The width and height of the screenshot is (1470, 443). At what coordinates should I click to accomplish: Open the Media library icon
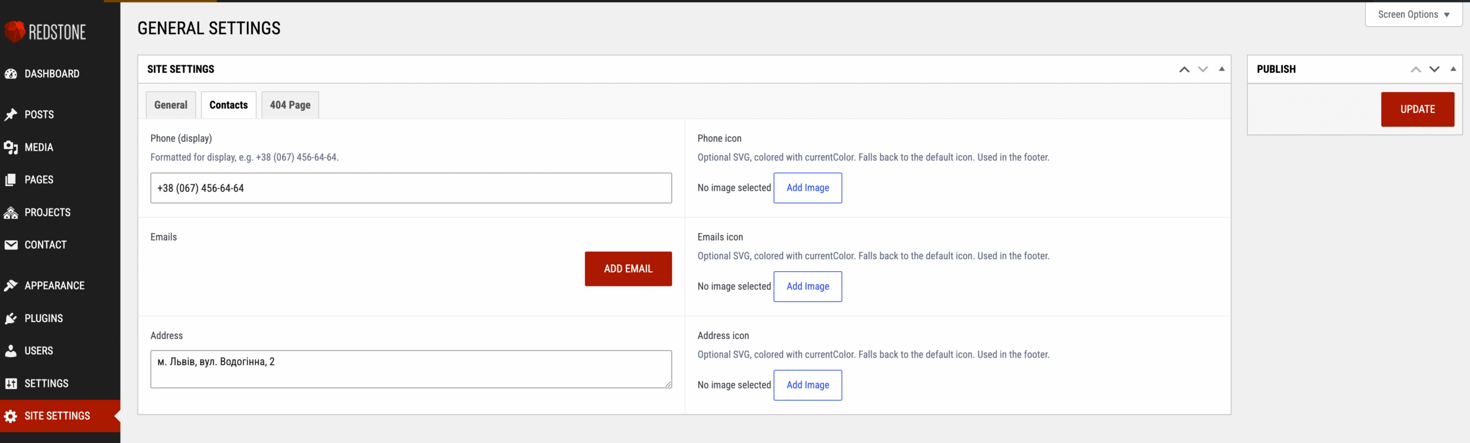[11, 147]
